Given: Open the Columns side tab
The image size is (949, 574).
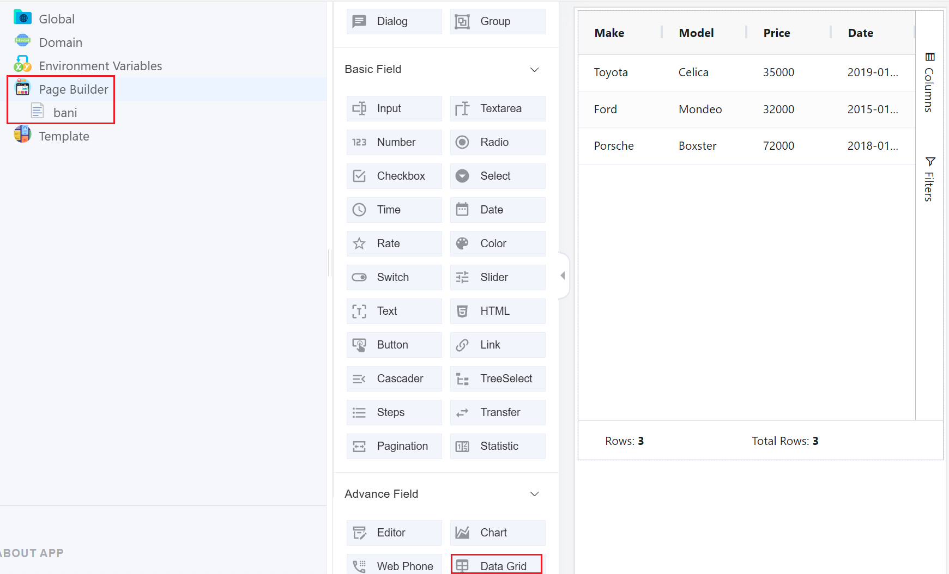Looking at the screenshot, I should click(929, 83).
